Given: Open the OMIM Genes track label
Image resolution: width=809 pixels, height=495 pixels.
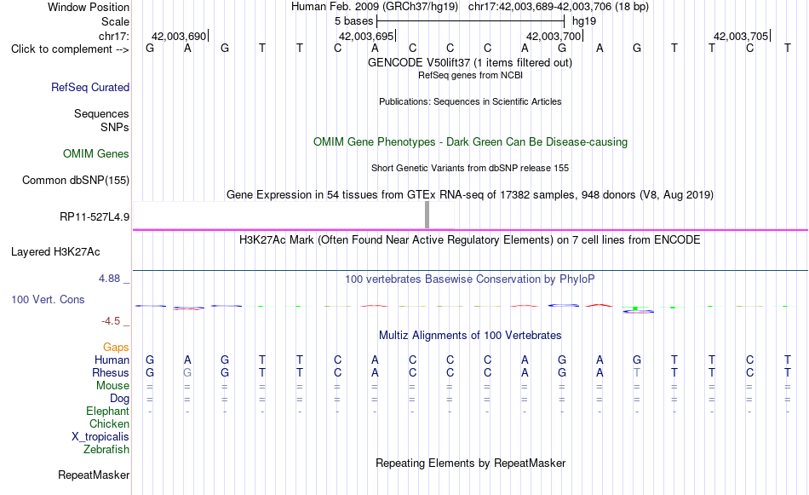Looking at the screenshot, I should pyautogui.click(x=95, y=154).
